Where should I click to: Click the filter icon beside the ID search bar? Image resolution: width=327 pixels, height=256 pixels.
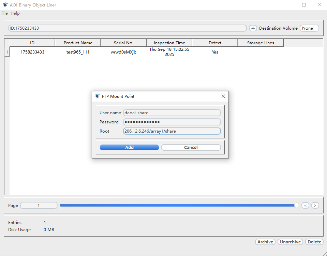click(253, 28)
